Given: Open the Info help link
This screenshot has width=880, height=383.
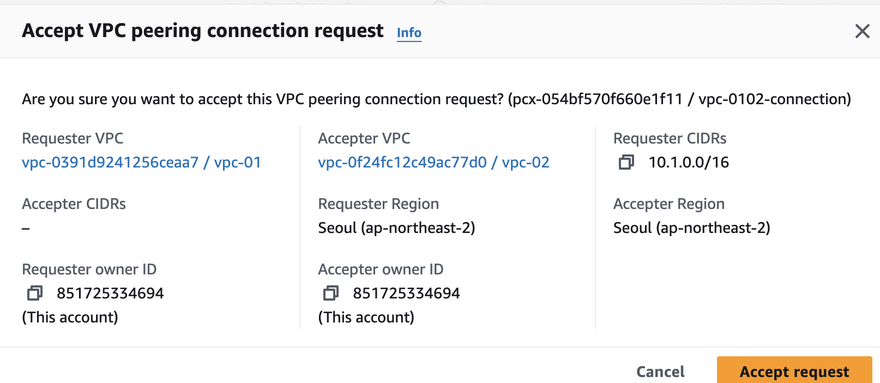Looking at the screenshot, I should pyautogui.click(x=409, y=33).
